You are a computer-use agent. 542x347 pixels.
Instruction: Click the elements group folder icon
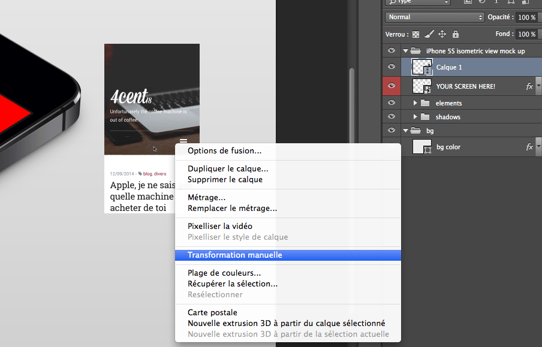point(425,103)
